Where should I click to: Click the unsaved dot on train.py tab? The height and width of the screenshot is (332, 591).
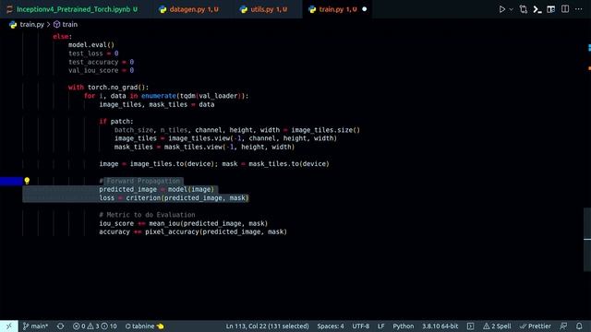364,9
